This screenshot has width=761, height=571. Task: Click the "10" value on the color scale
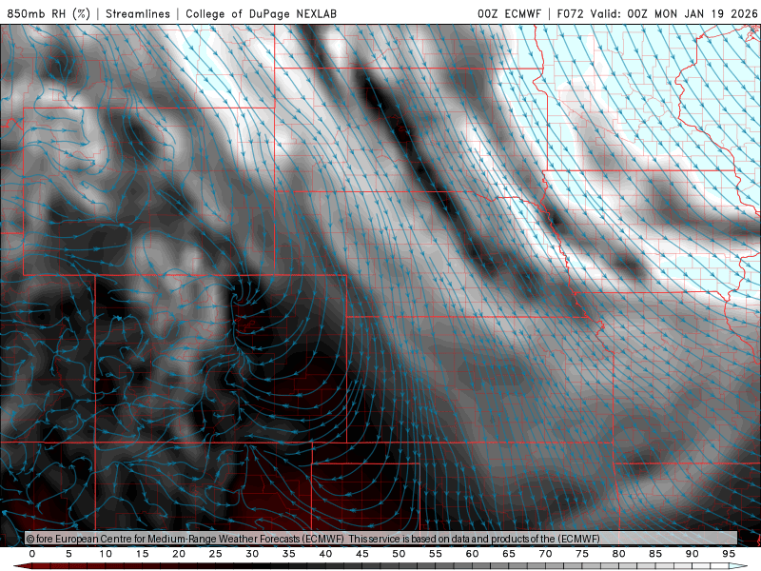(106, 554)
